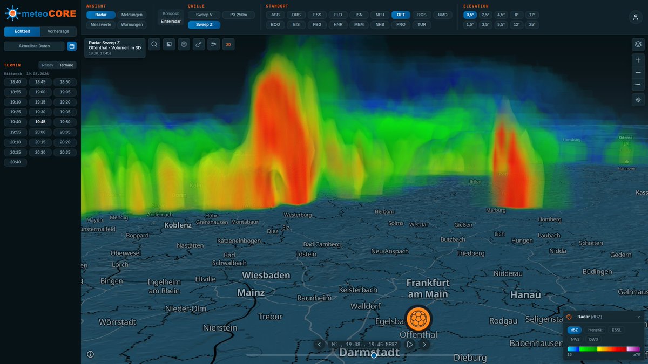Select the Relativ time mode

[48, 65]
